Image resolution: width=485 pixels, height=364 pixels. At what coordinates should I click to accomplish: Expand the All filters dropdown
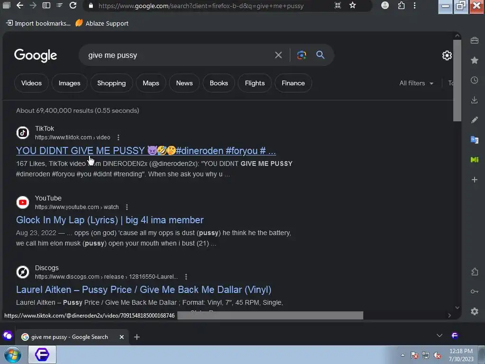(x=416, y=83)
